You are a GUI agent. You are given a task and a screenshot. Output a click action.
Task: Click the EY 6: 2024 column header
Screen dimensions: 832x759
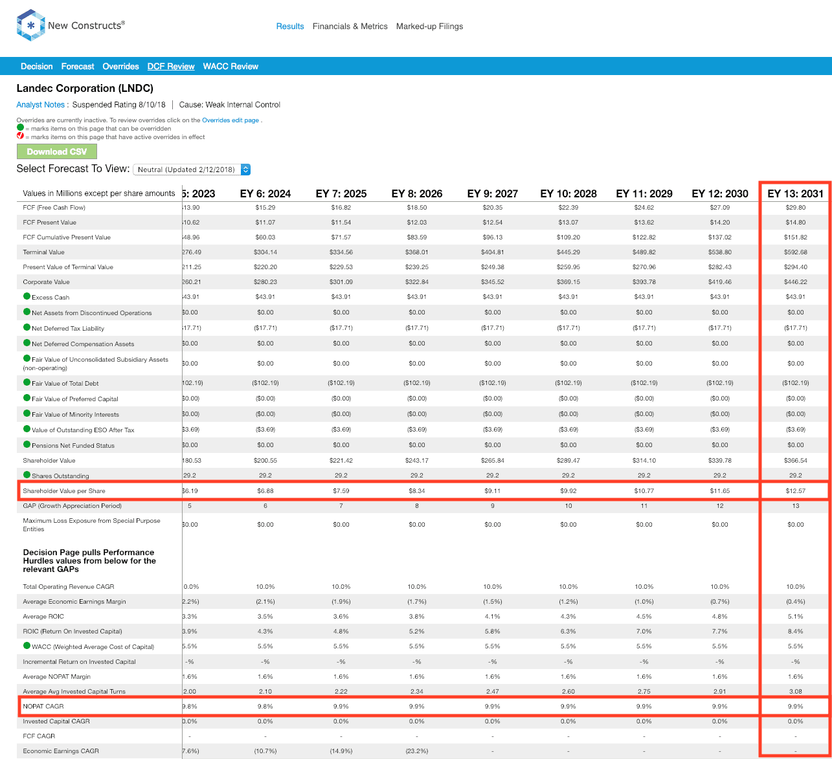[x=265, y=193]
